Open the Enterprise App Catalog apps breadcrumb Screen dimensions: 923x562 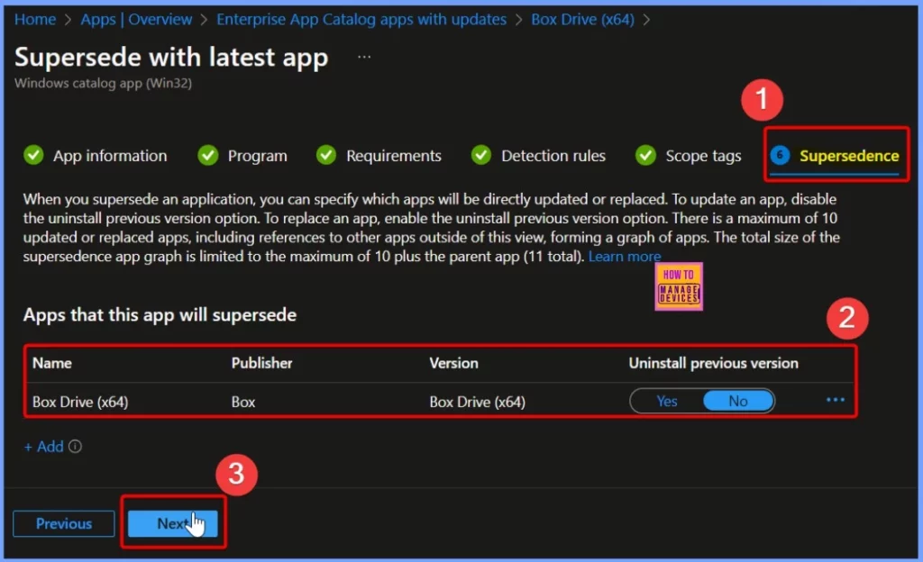[361, 19]
